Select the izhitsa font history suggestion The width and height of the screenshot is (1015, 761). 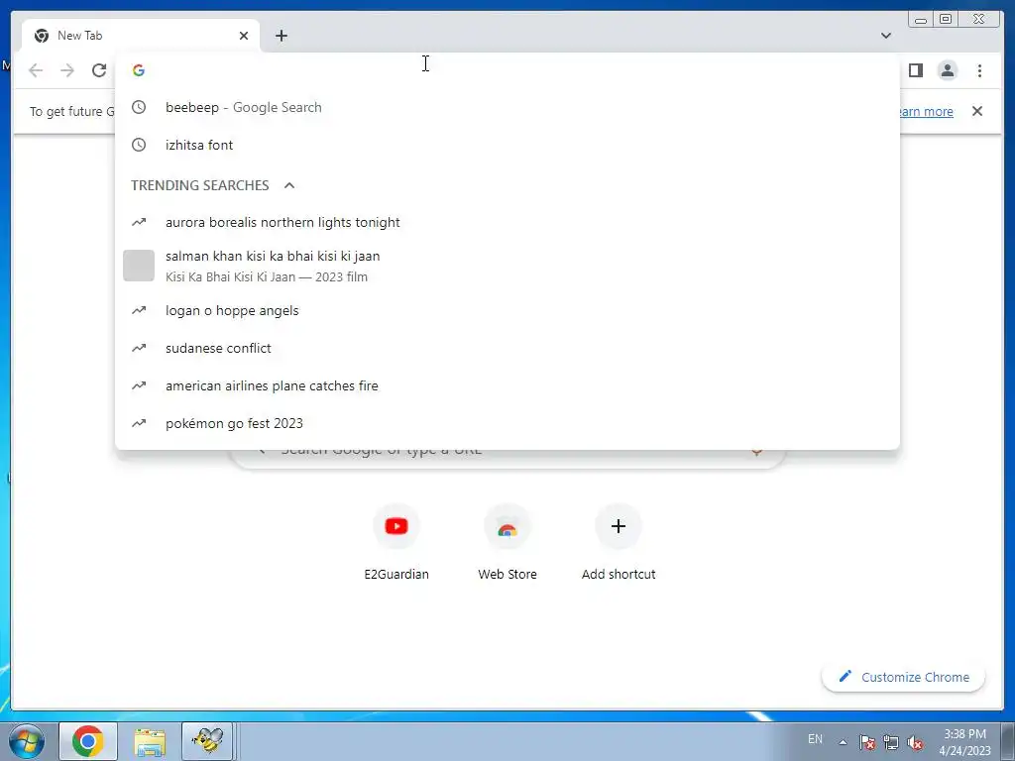point(507,145)
